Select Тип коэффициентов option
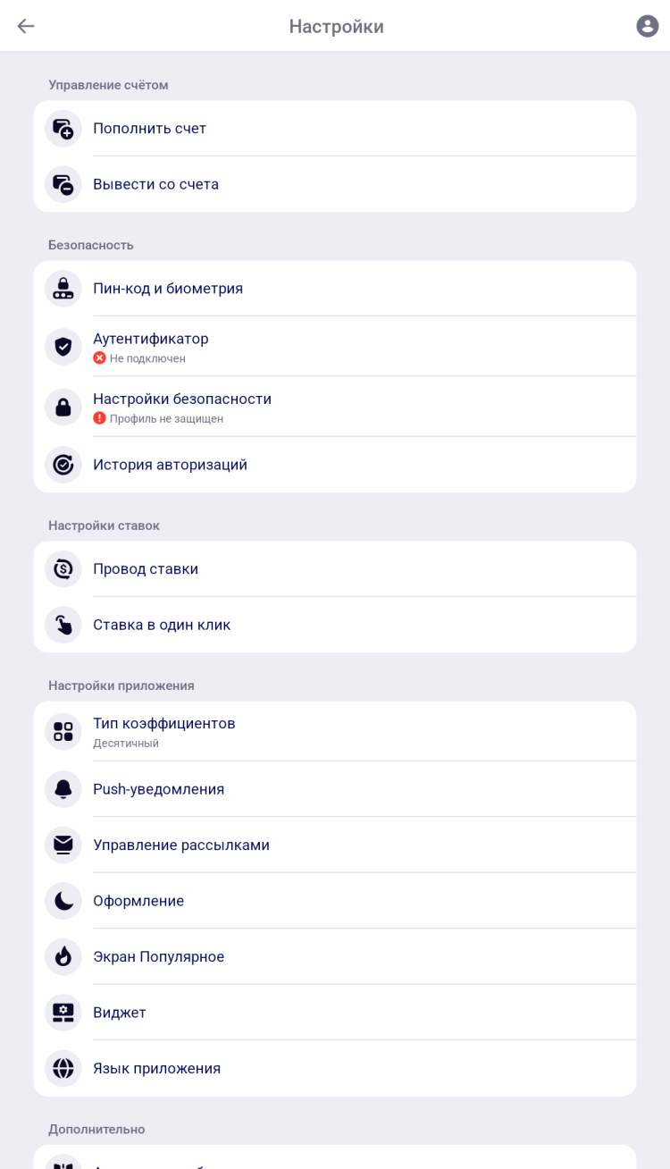Viewport: 670px width, 1169px height. 164,723
